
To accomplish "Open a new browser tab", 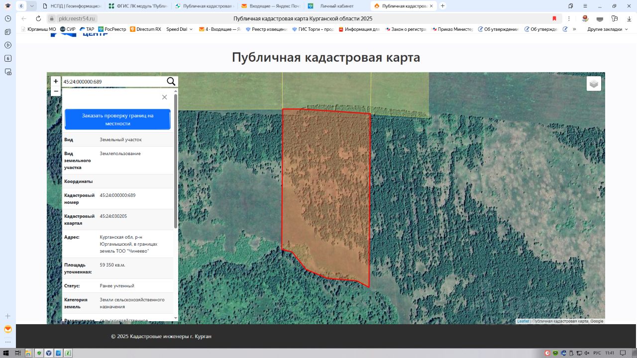I will click(x=443, y=6).
